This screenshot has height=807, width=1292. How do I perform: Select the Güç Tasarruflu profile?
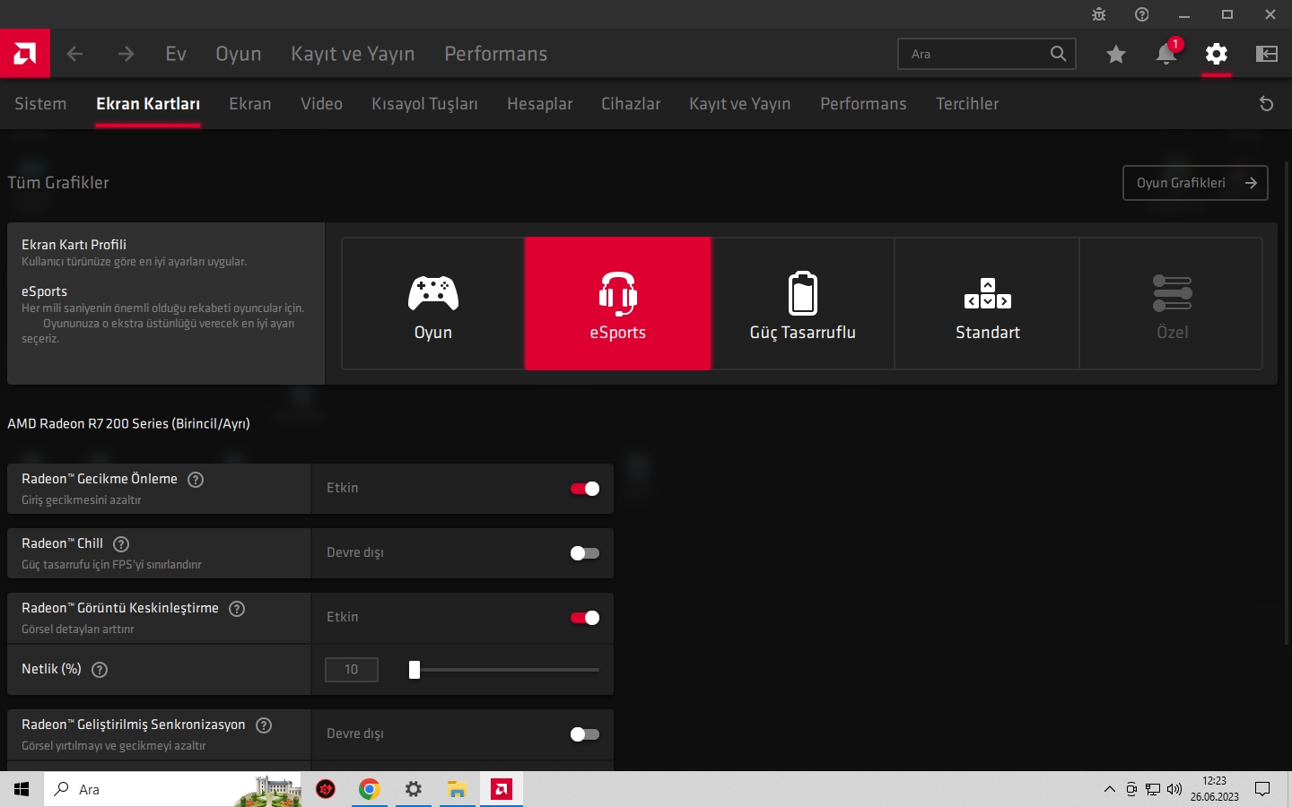[803, 303]
